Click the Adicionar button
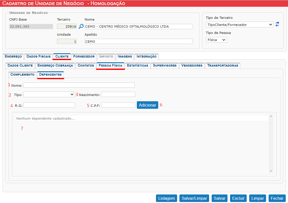 147,105
